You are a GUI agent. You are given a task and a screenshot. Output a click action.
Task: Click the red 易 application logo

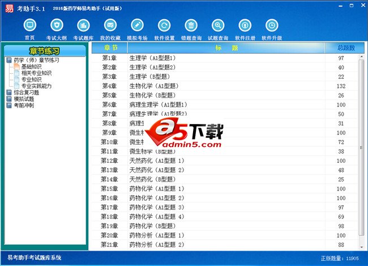coord(9,9)
